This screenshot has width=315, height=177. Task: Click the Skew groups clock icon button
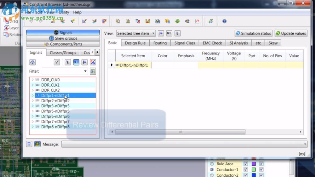pyautogui.click(x=52, y=38)
